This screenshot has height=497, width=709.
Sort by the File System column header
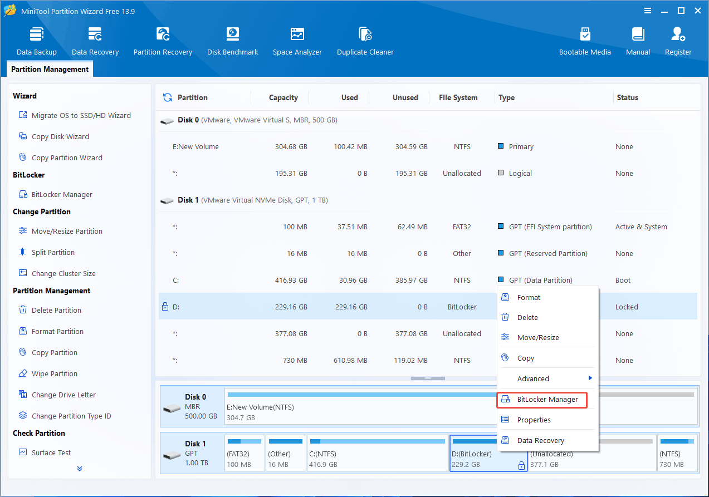point(458,97)
